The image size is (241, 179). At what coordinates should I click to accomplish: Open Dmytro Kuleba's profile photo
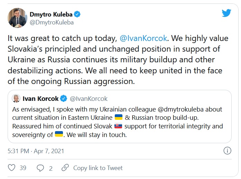point(16,19)
